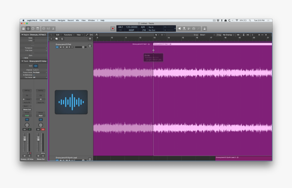Open the Toolbar button in control bar
This screenshot has height=188, width=292.
[x=38, y=29]
